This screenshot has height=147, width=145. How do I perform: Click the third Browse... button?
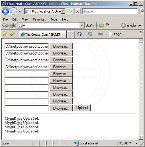[61, 60]
